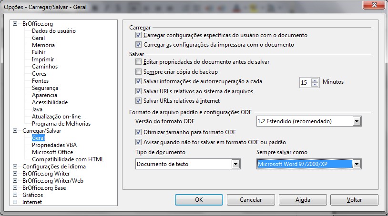Select Memória in the tree
Viewport: 388px width, 216px height.
coord(43,45)
